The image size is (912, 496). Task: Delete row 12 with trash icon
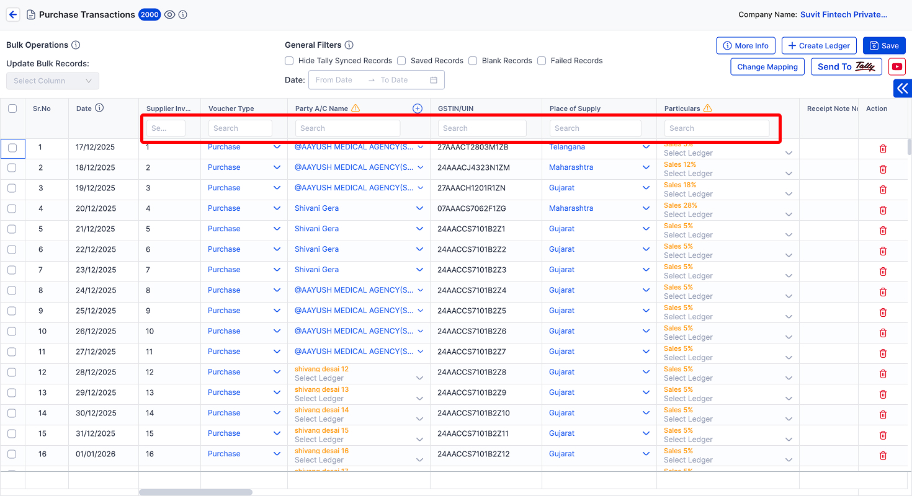(x=883, y=374)
